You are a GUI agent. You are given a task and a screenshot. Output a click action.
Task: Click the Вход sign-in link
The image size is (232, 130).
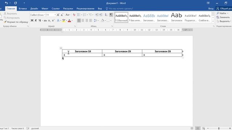click(x=211, y=9)
